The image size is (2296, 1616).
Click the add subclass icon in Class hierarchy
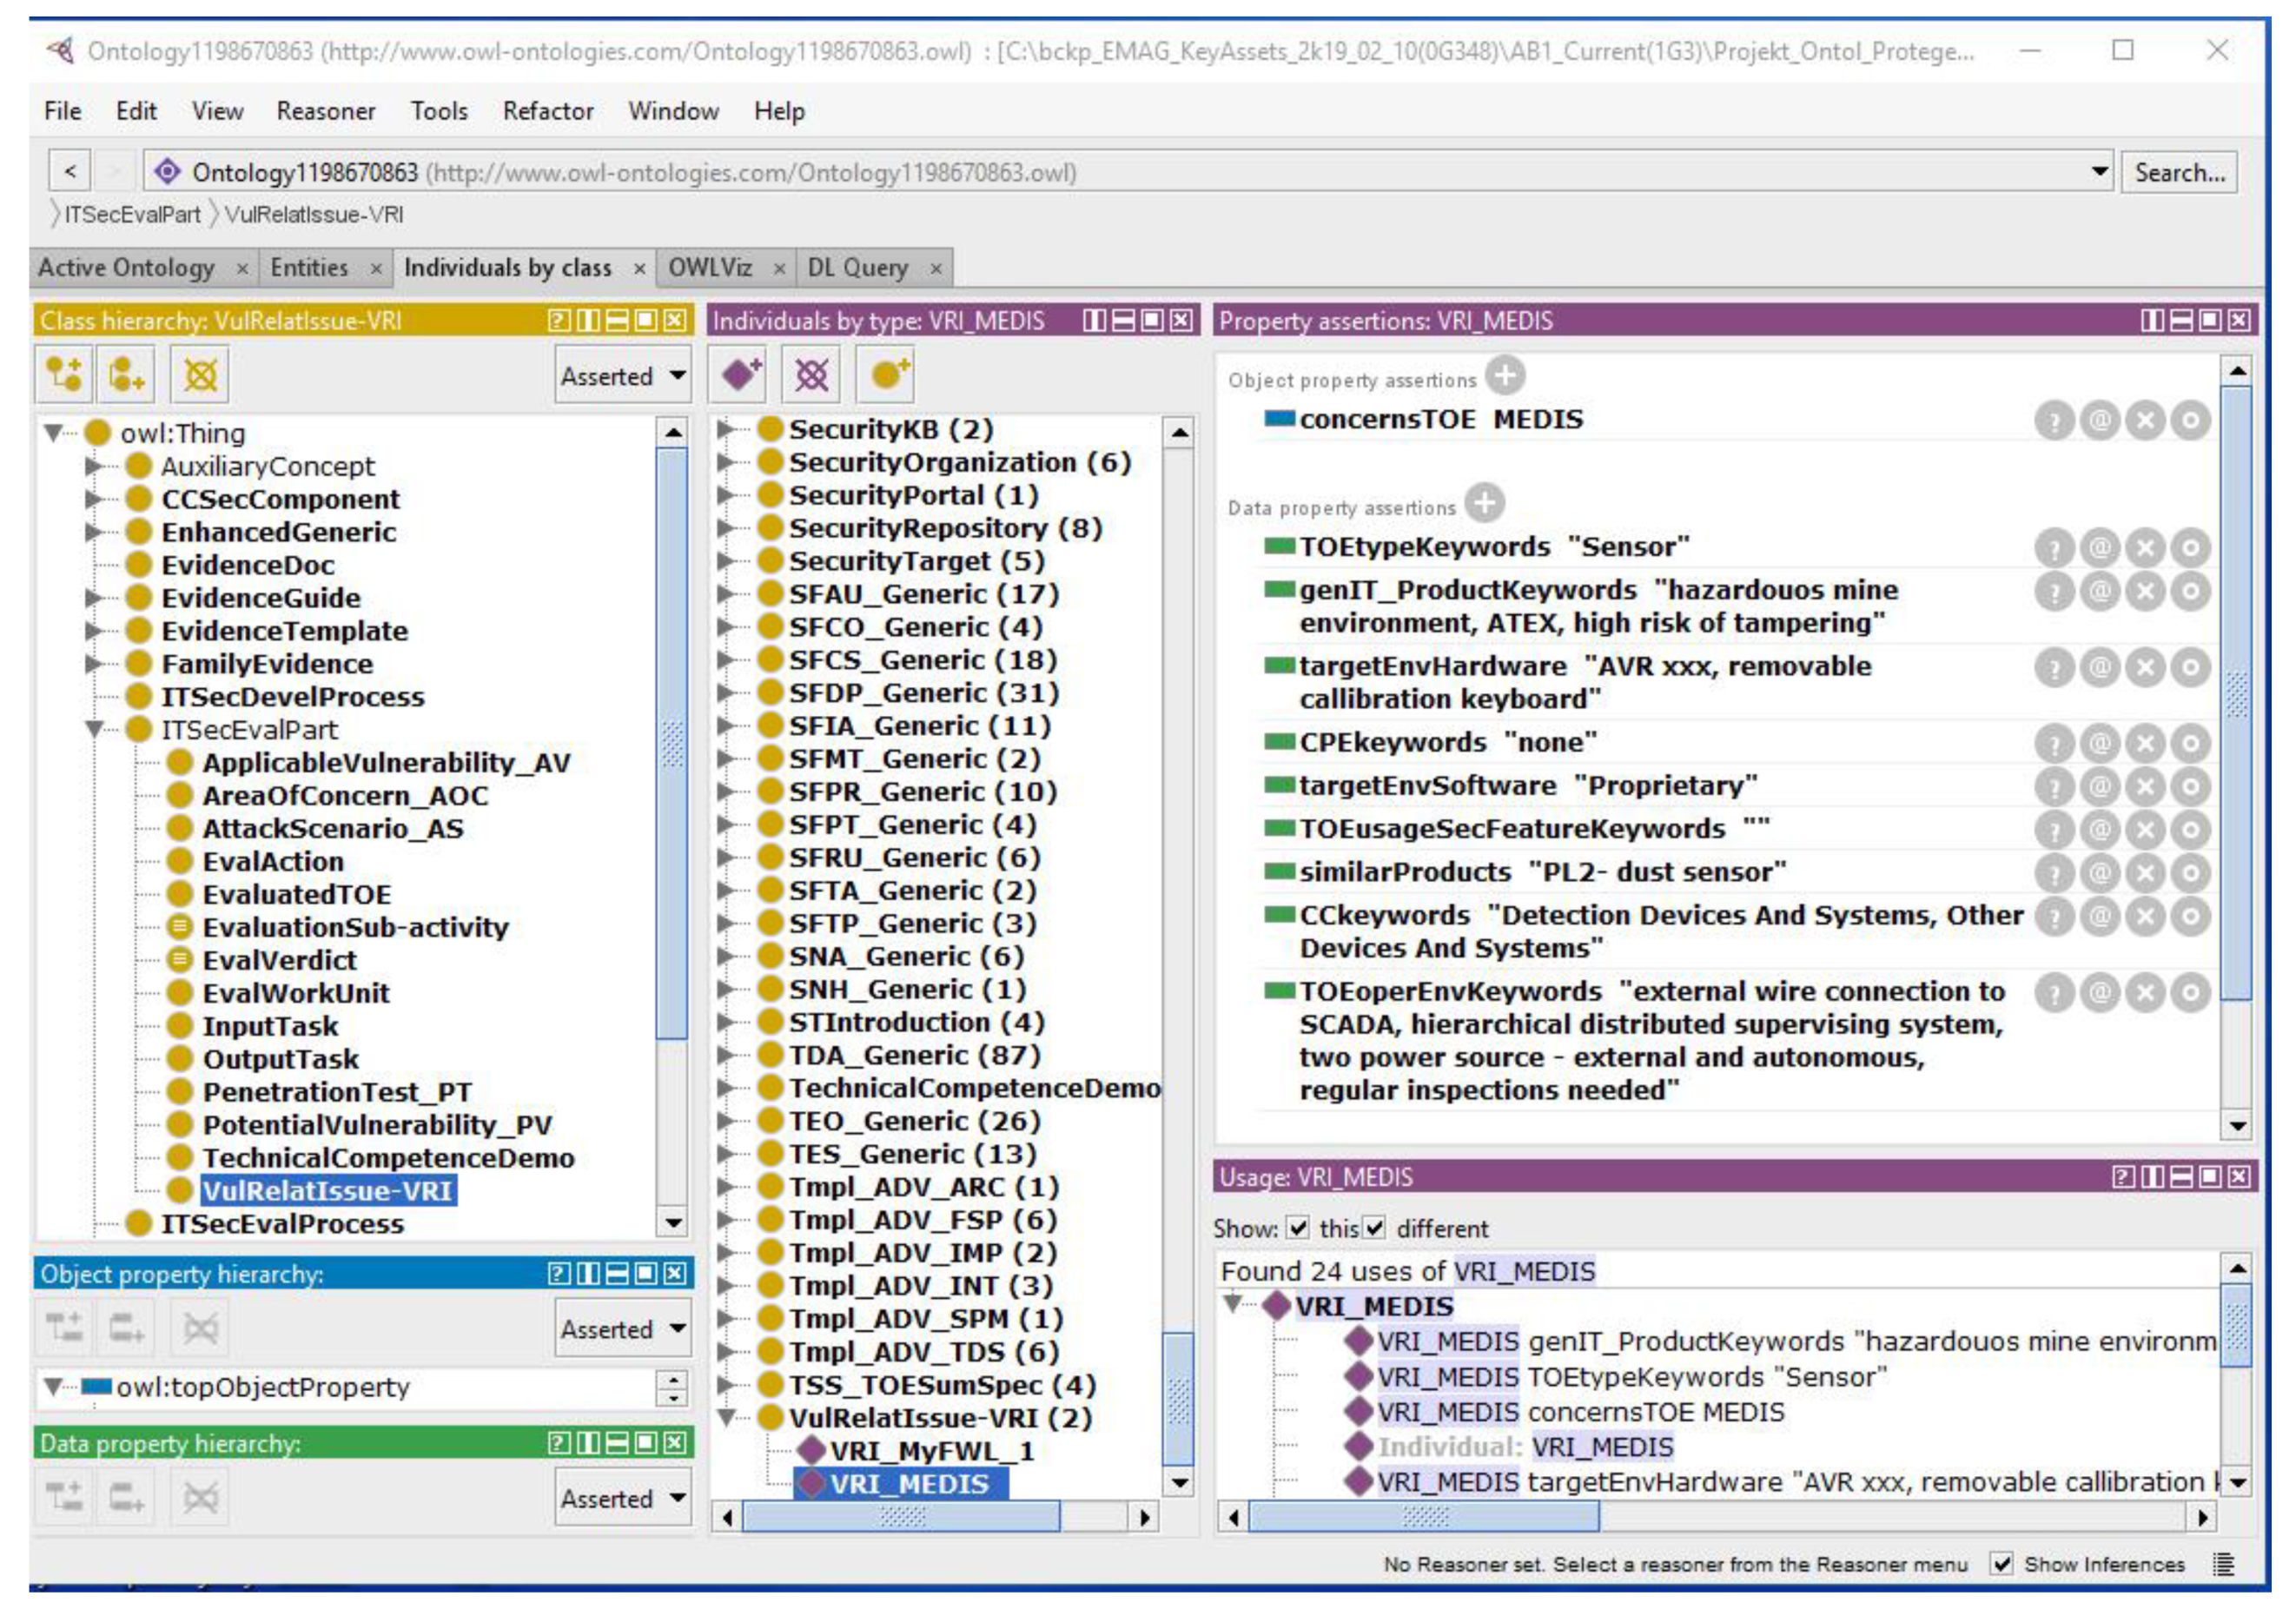coord(64,375)
